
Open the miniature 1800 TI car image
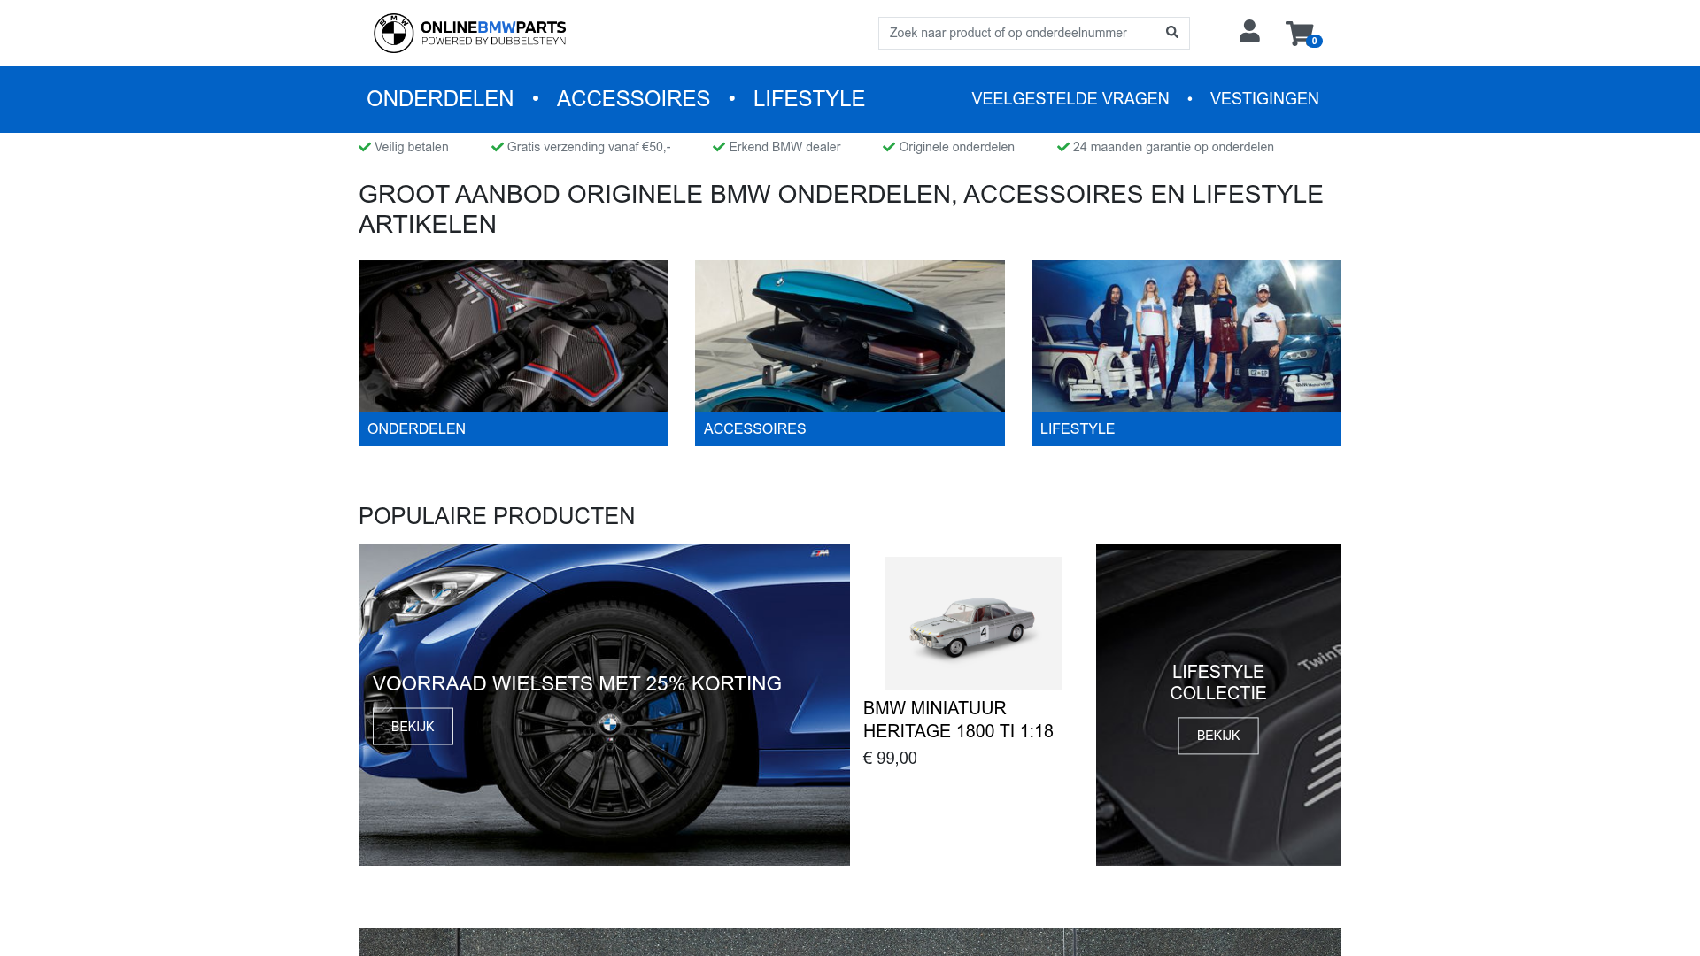click(972, 623)
